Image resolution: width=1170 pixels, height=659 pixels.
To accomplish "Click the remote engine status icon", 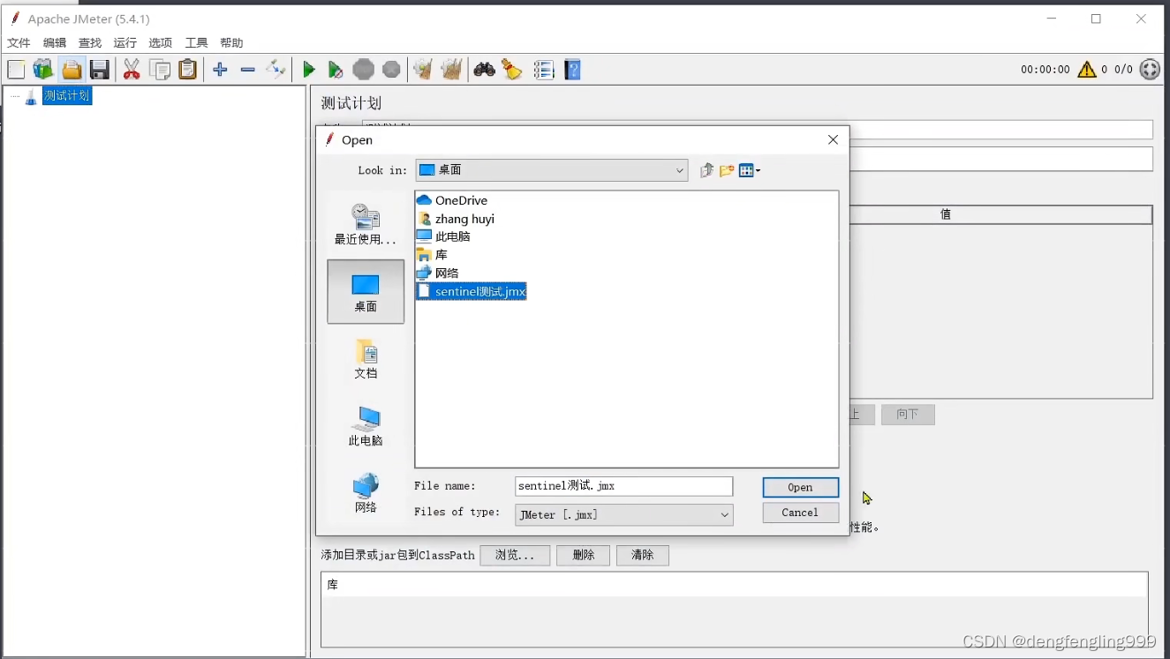I will tap(1150, 69).
